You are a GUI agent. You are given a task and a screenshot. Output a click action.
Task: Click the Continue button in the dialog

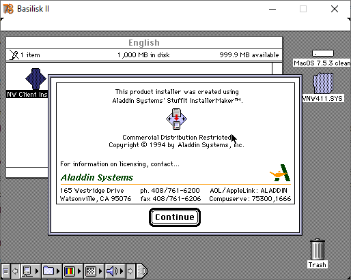175,217
